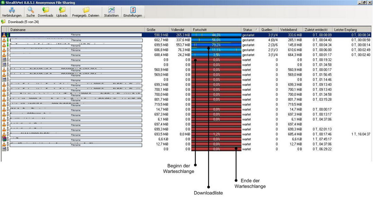Sort by Zuletzt entdeckt column header

pyautogui.click(x=317, y=30)
